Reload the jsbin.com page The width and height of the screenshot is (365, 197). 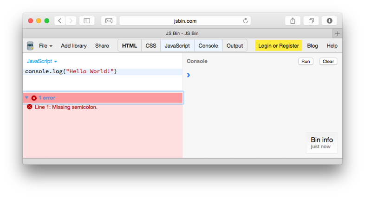(246, 21)
